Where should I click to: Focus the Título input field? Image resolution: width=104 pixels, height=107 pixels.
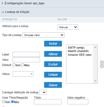(x=48, y=102)
